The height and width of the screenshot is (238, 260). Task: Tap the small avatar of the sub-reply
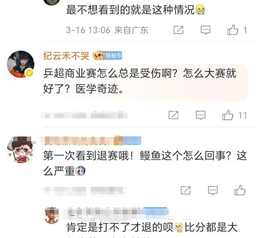[x=52, y=215]
